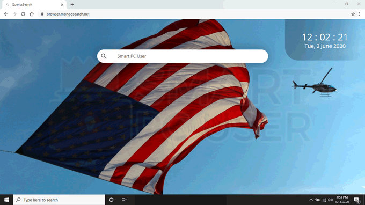Go back using browser back arrow

click(x=6, y=14)
